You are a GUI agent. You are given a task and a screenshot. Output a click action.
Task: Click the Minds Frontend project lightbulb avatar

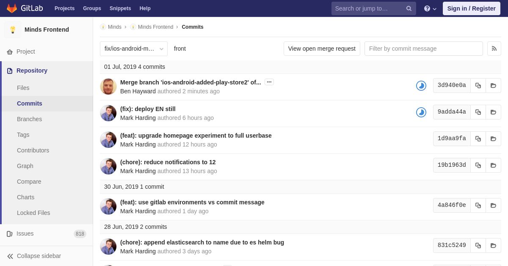(13, 30)
